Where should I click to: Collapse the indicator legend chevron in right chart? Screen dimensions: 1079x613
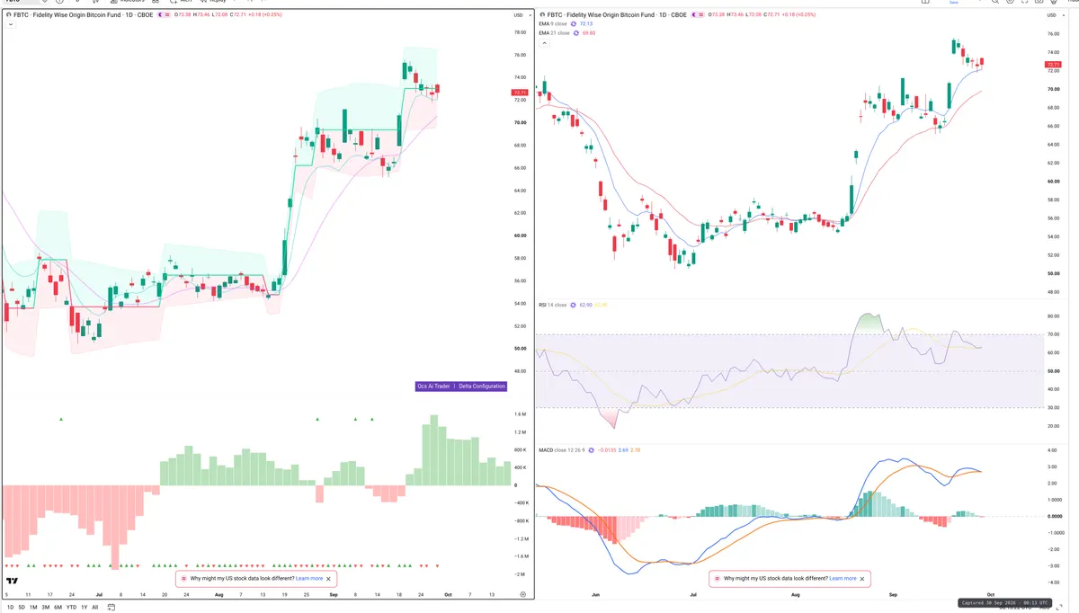[543, 42]
